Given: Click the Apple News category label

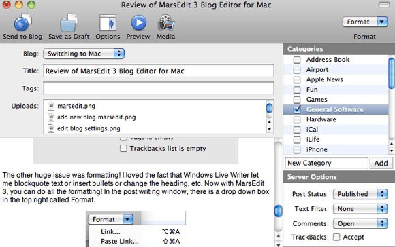Looking at the screenshot, I should click(324, 80).
